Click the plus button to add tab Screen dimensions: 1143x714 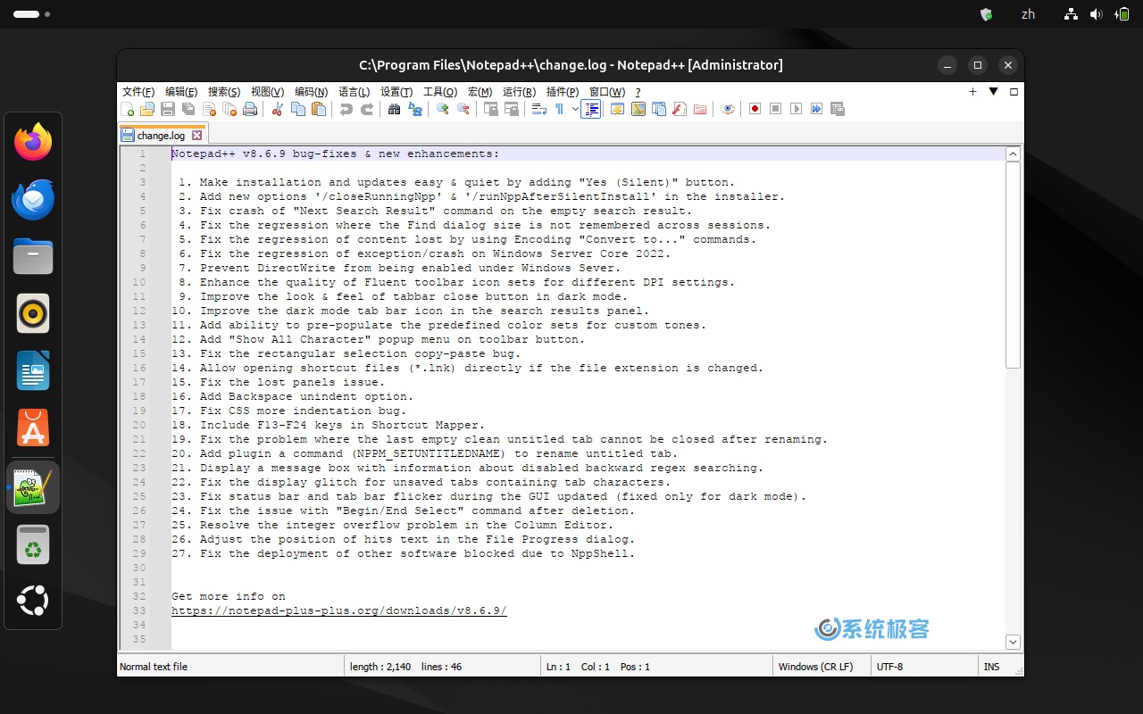(x=973, y=91)
